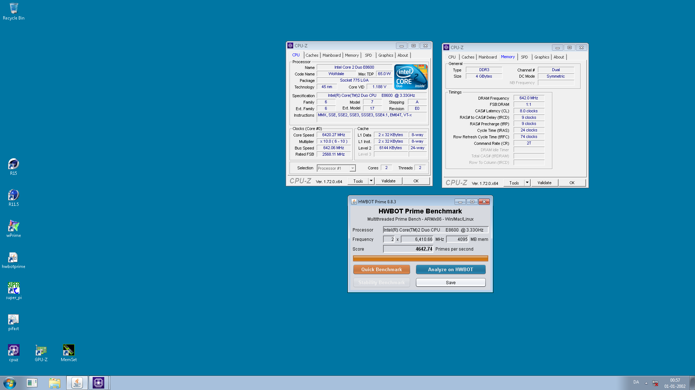Select About tab in right CPU-Z window
Screen dimensions: 695x390
pyautogui.click(x=559, y=57)
